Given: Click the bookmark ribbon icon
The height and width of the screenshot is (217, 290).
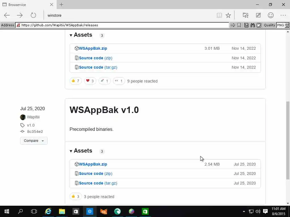Looking at the screenshot, I should click(x=239, y=25).
